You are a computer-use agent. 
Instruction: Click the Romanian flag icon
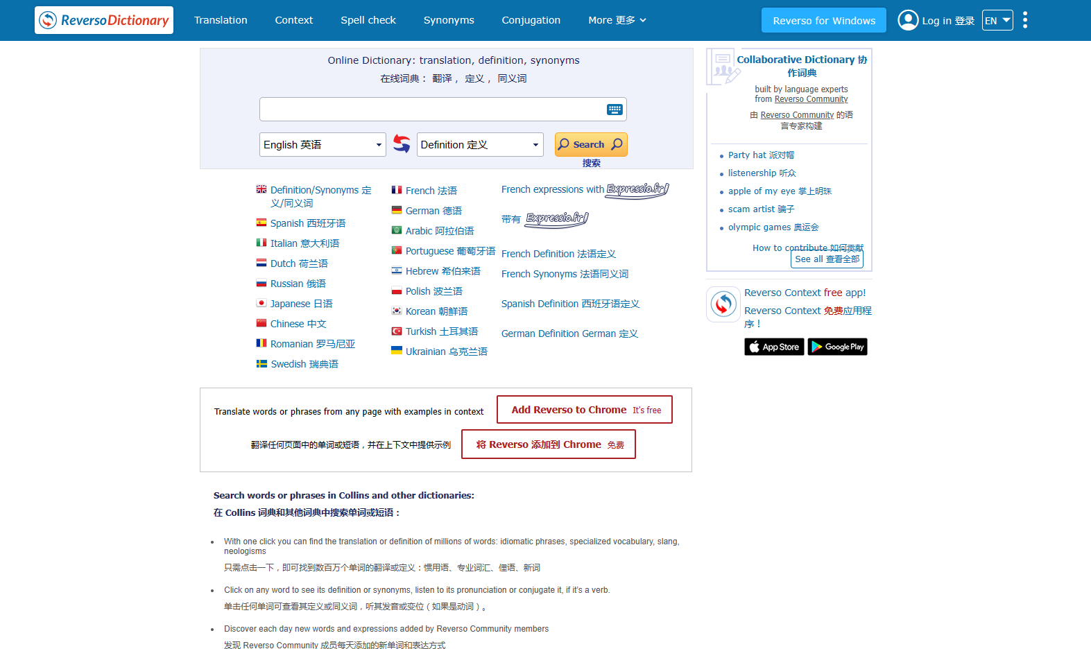[261, 343]
